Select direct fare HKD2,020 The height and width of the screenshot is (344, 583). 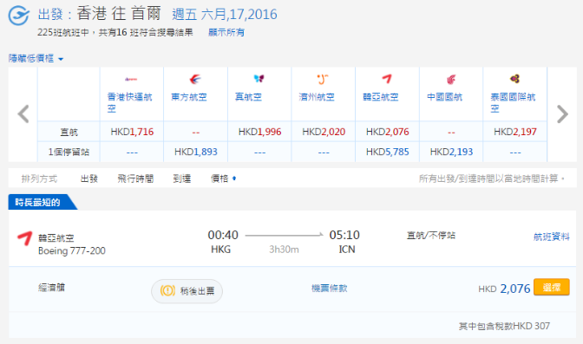click(324, 132)
